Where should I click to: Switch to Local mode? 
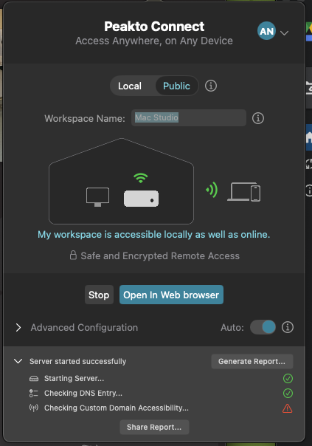pyautogui.click(x=130, y=86)
